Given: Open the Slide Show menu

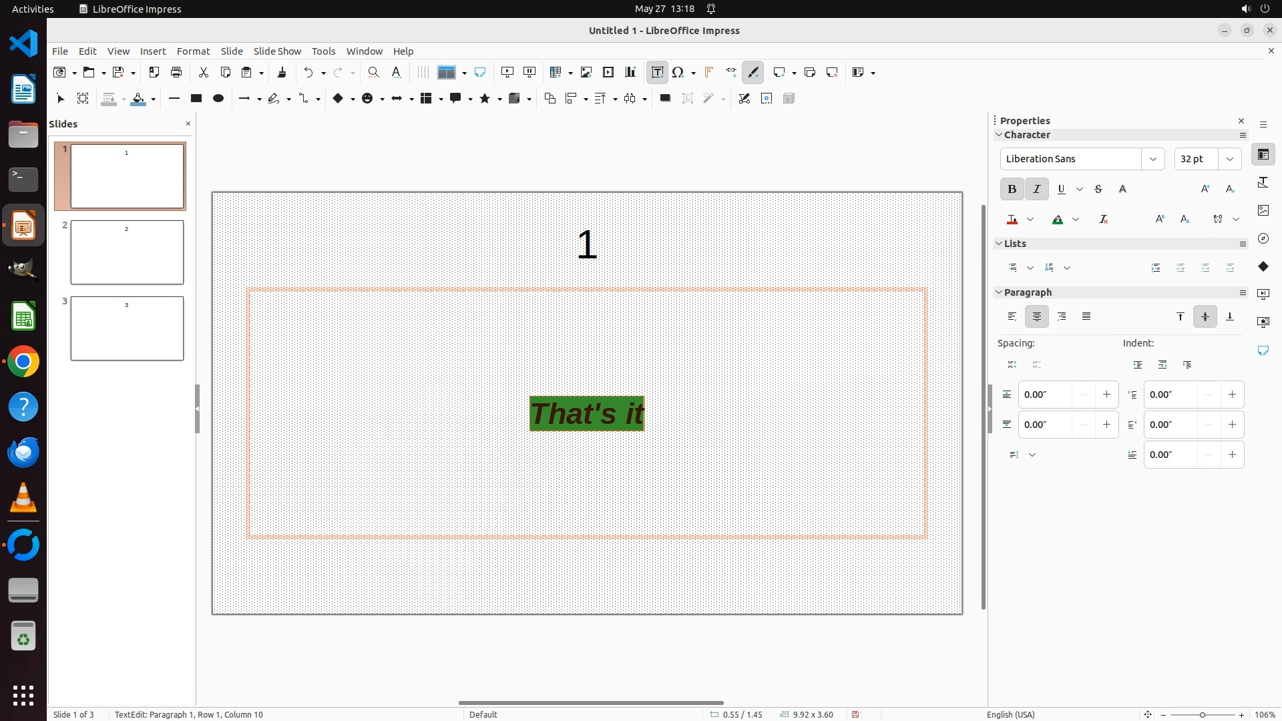Looking at the screenshot, I should point(276,51).
